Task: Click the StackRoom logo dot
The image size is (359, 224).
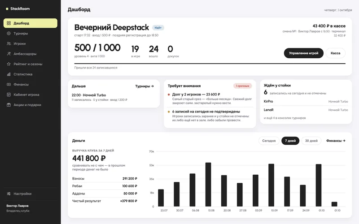Action: point(7,9)
